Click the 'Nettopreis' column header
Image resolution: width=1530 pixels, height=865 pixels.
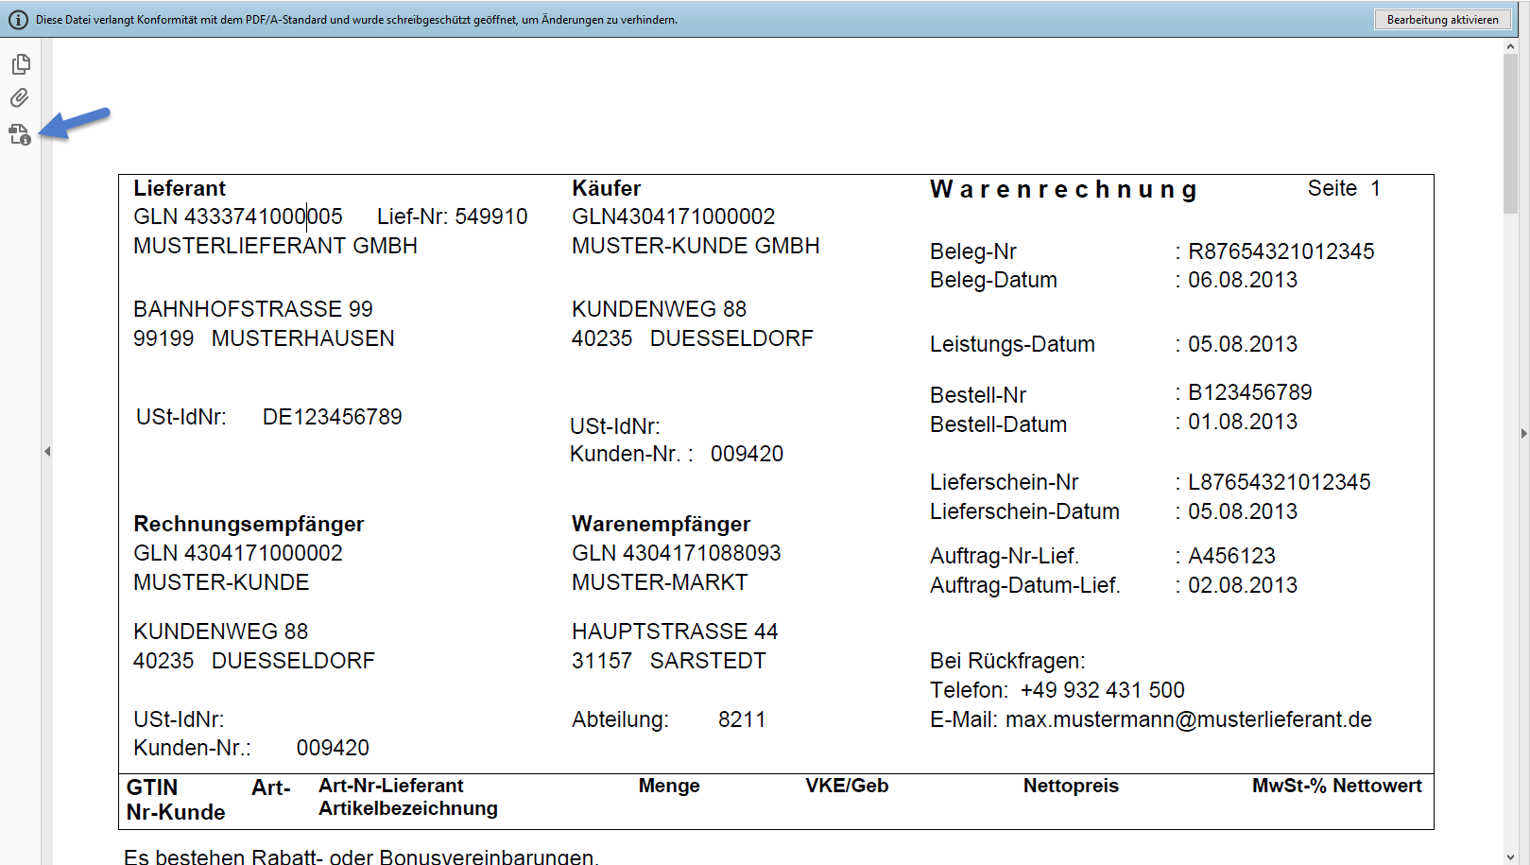pyautogui.click(x=1070, y=786)
